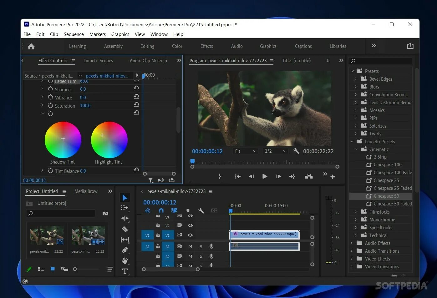The height and width of the screenshot is (298, 437).
Task: Click the closed captions icon above the tracks
Action: click(x=214, y=211)
